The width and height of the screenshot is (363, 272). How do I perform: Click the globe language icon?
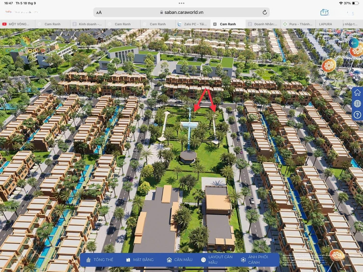point(357,104)
